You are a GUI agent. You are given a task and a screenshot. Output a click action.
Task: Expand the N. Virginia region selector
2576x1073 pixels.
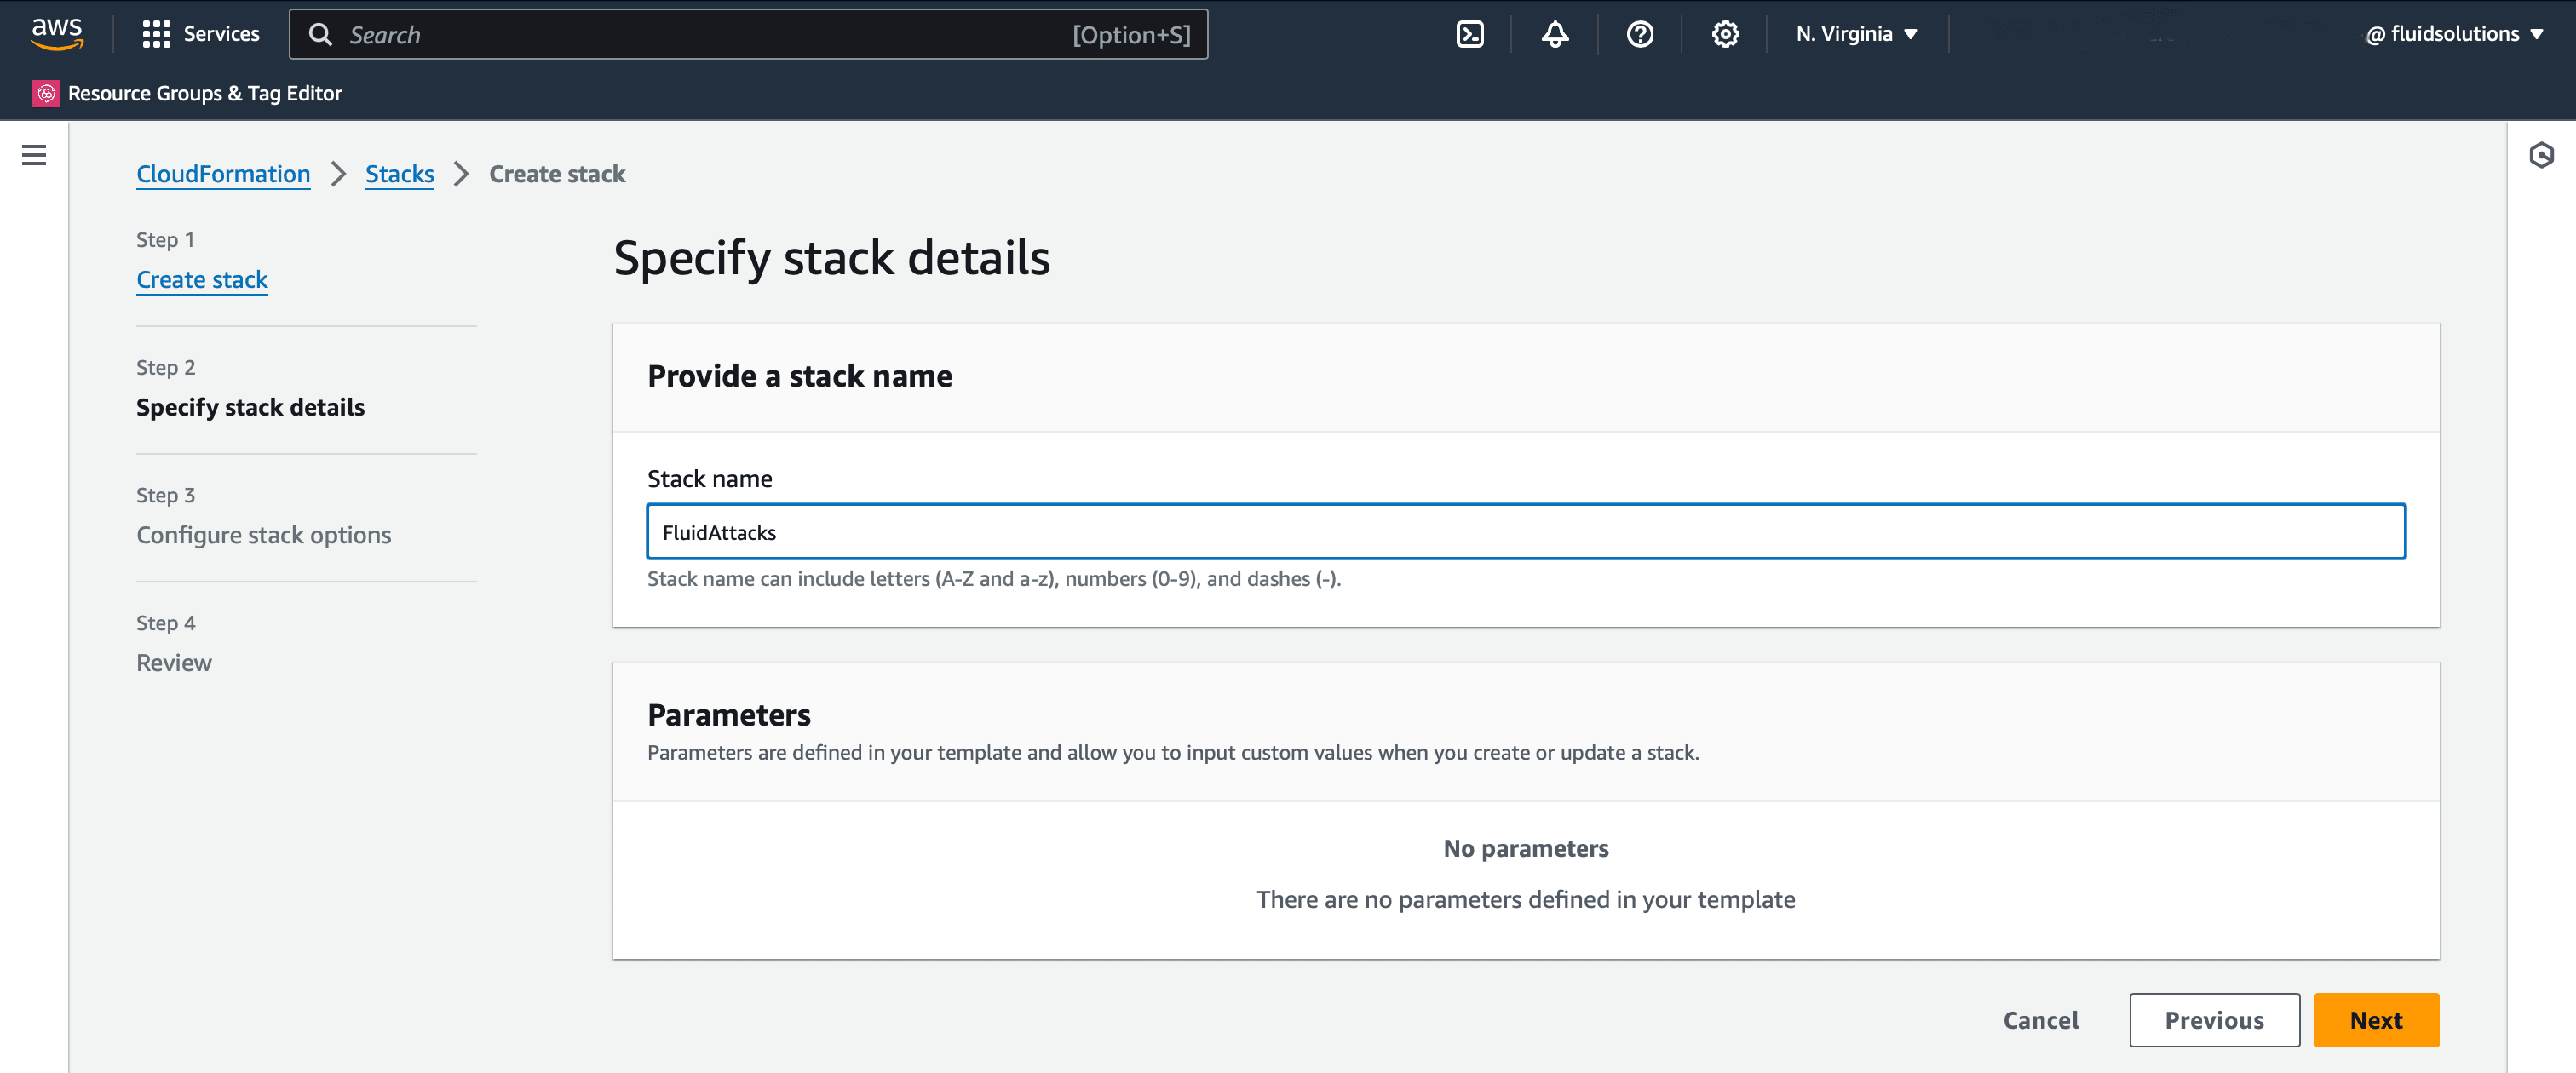(x=1855, y=33)
